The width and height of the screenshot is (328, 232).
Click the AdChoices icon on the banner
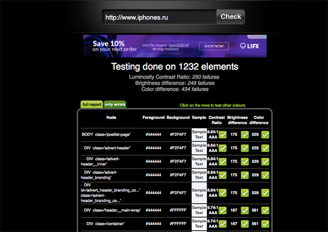tap(257, 37)
